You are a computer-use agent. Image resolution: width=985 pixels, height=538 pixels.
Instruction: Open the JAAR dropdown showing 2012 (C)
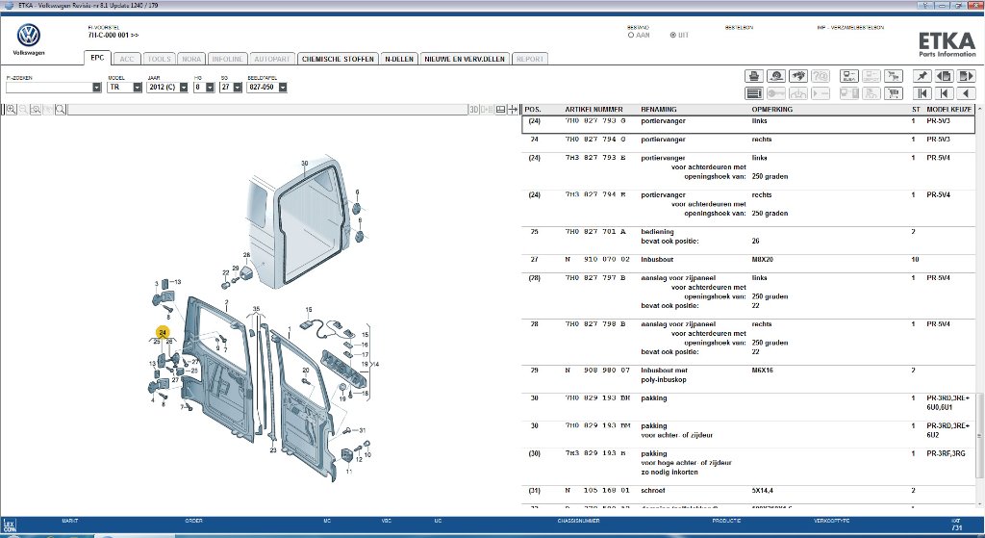184,88
